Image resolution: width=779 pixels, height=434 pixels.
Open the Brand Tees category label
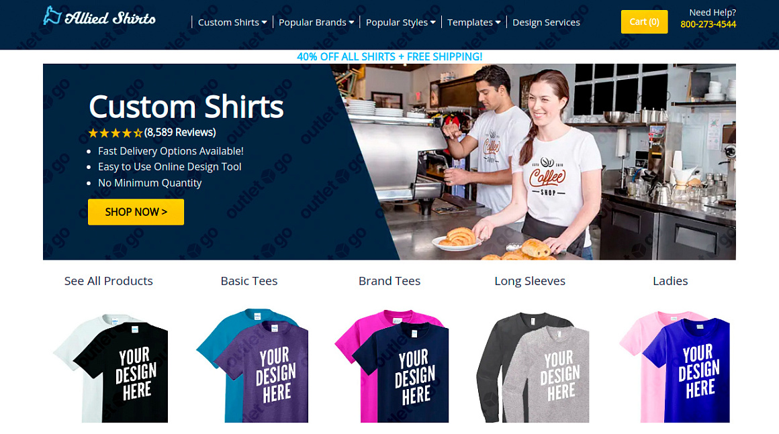[x=389, y=281]
